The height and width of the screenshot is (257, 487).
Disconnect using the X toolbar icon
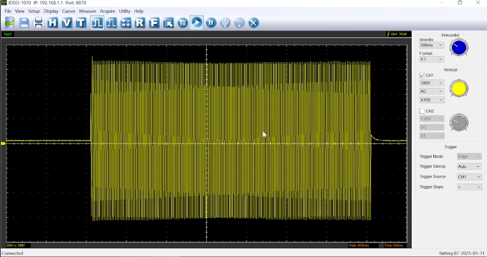[254, 23]
